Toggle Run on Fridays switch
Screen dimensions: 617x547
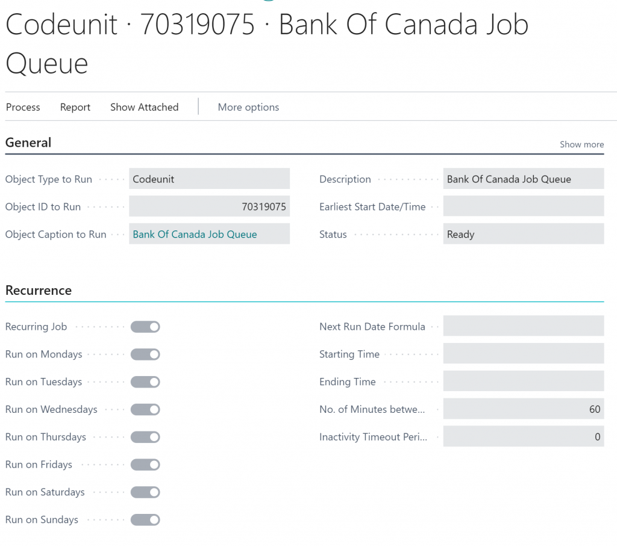click(x=145, y=465)
